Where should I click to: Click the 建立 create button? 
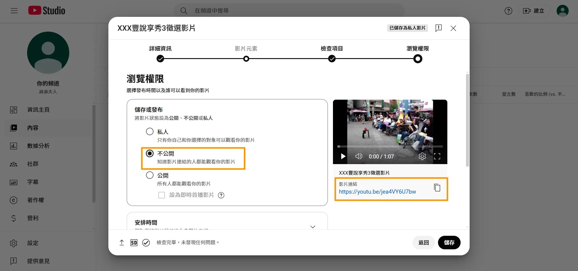534,11
